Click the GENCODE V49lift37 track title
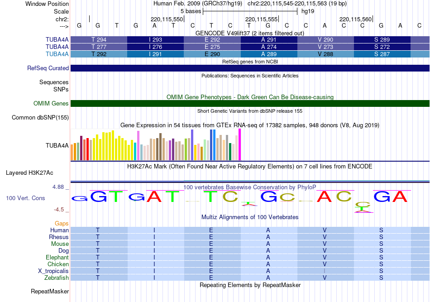 [x=250, y=33]
